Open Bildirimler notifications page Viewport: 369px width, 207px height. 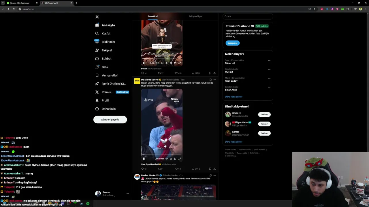pyautogui.click(x=105, y=42)
